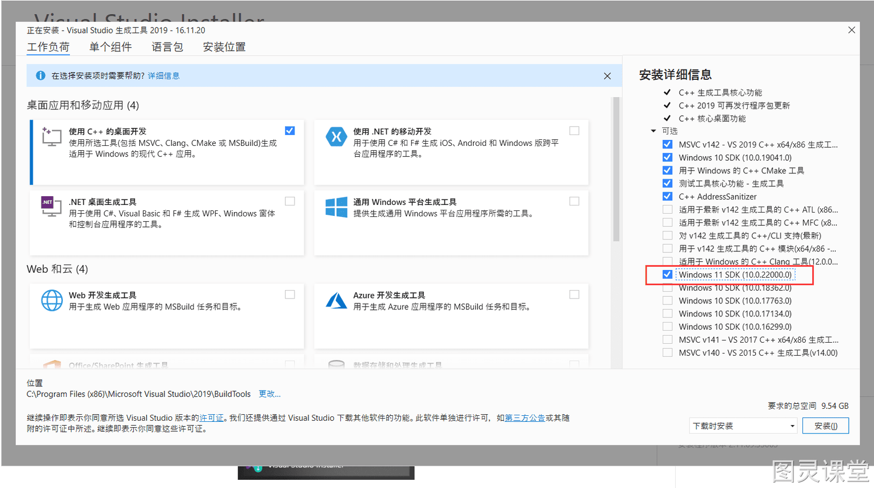
Task: Close the installer dialog window
Action: 852,30
